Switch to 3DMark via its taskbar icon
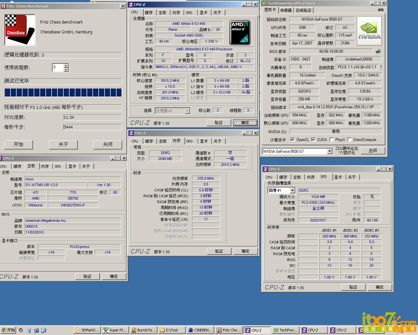The height and width of the screenshot is (335, 418). pos(87,330)
